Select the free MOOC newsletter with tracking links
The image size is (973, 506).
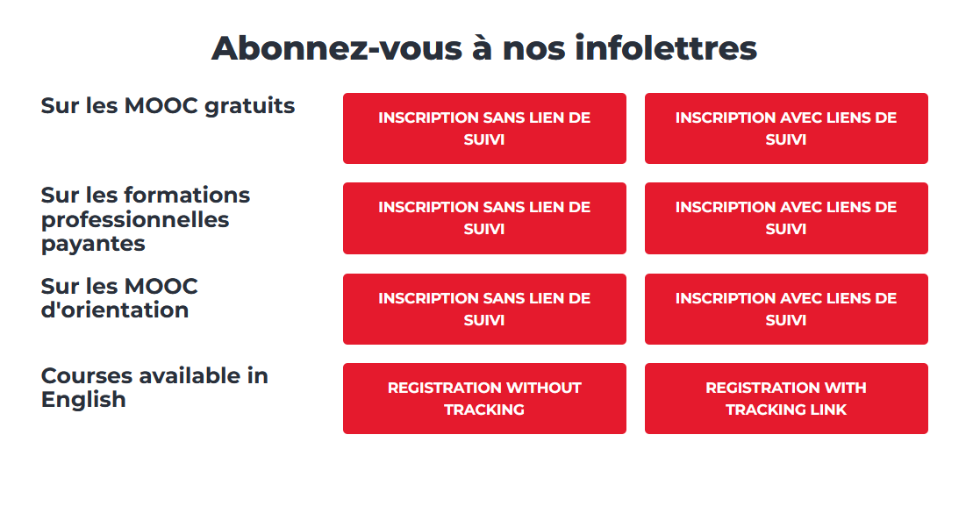pyautogui.click(x=786, y=128)
